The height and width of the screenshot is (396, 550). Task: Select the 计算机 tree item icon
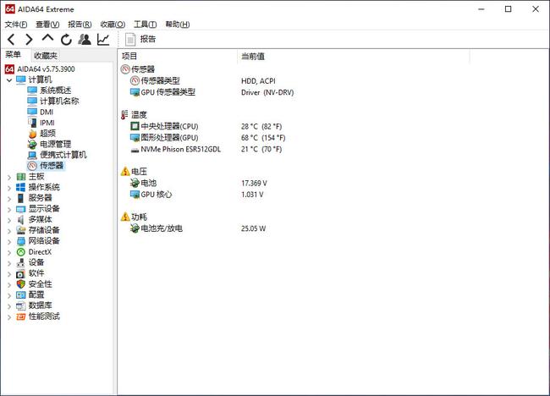21,80
